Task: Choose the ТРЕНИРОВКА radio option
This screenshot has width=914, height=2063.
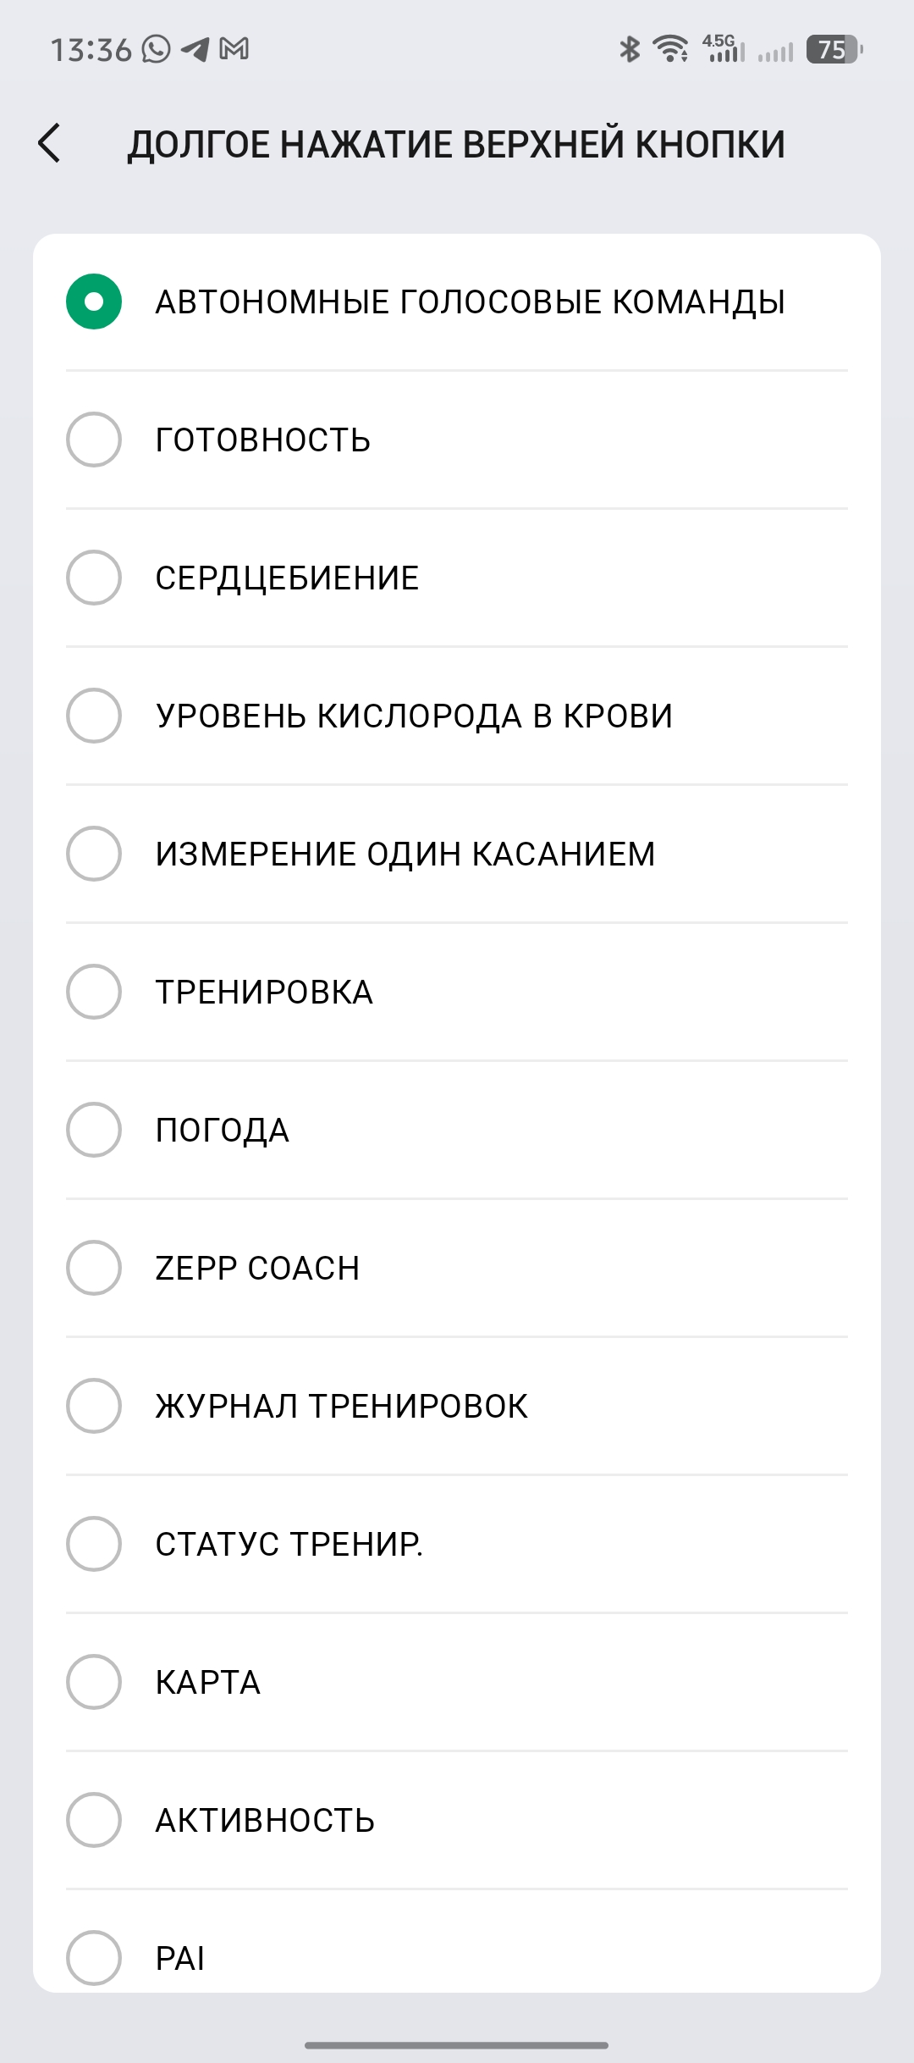Action: pyautogui.click(x=94, y=992)
